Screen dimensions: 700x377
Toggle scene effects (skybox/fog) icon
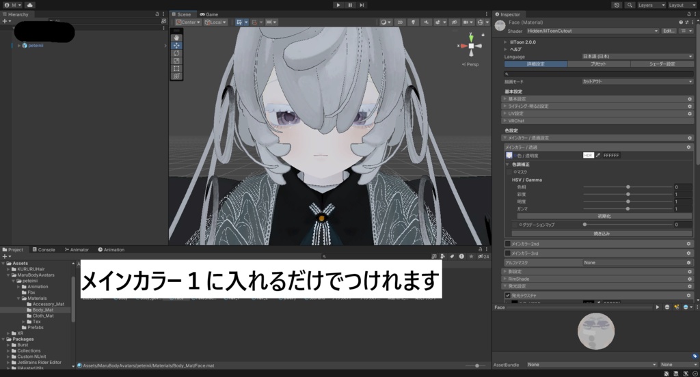(440, 23)
